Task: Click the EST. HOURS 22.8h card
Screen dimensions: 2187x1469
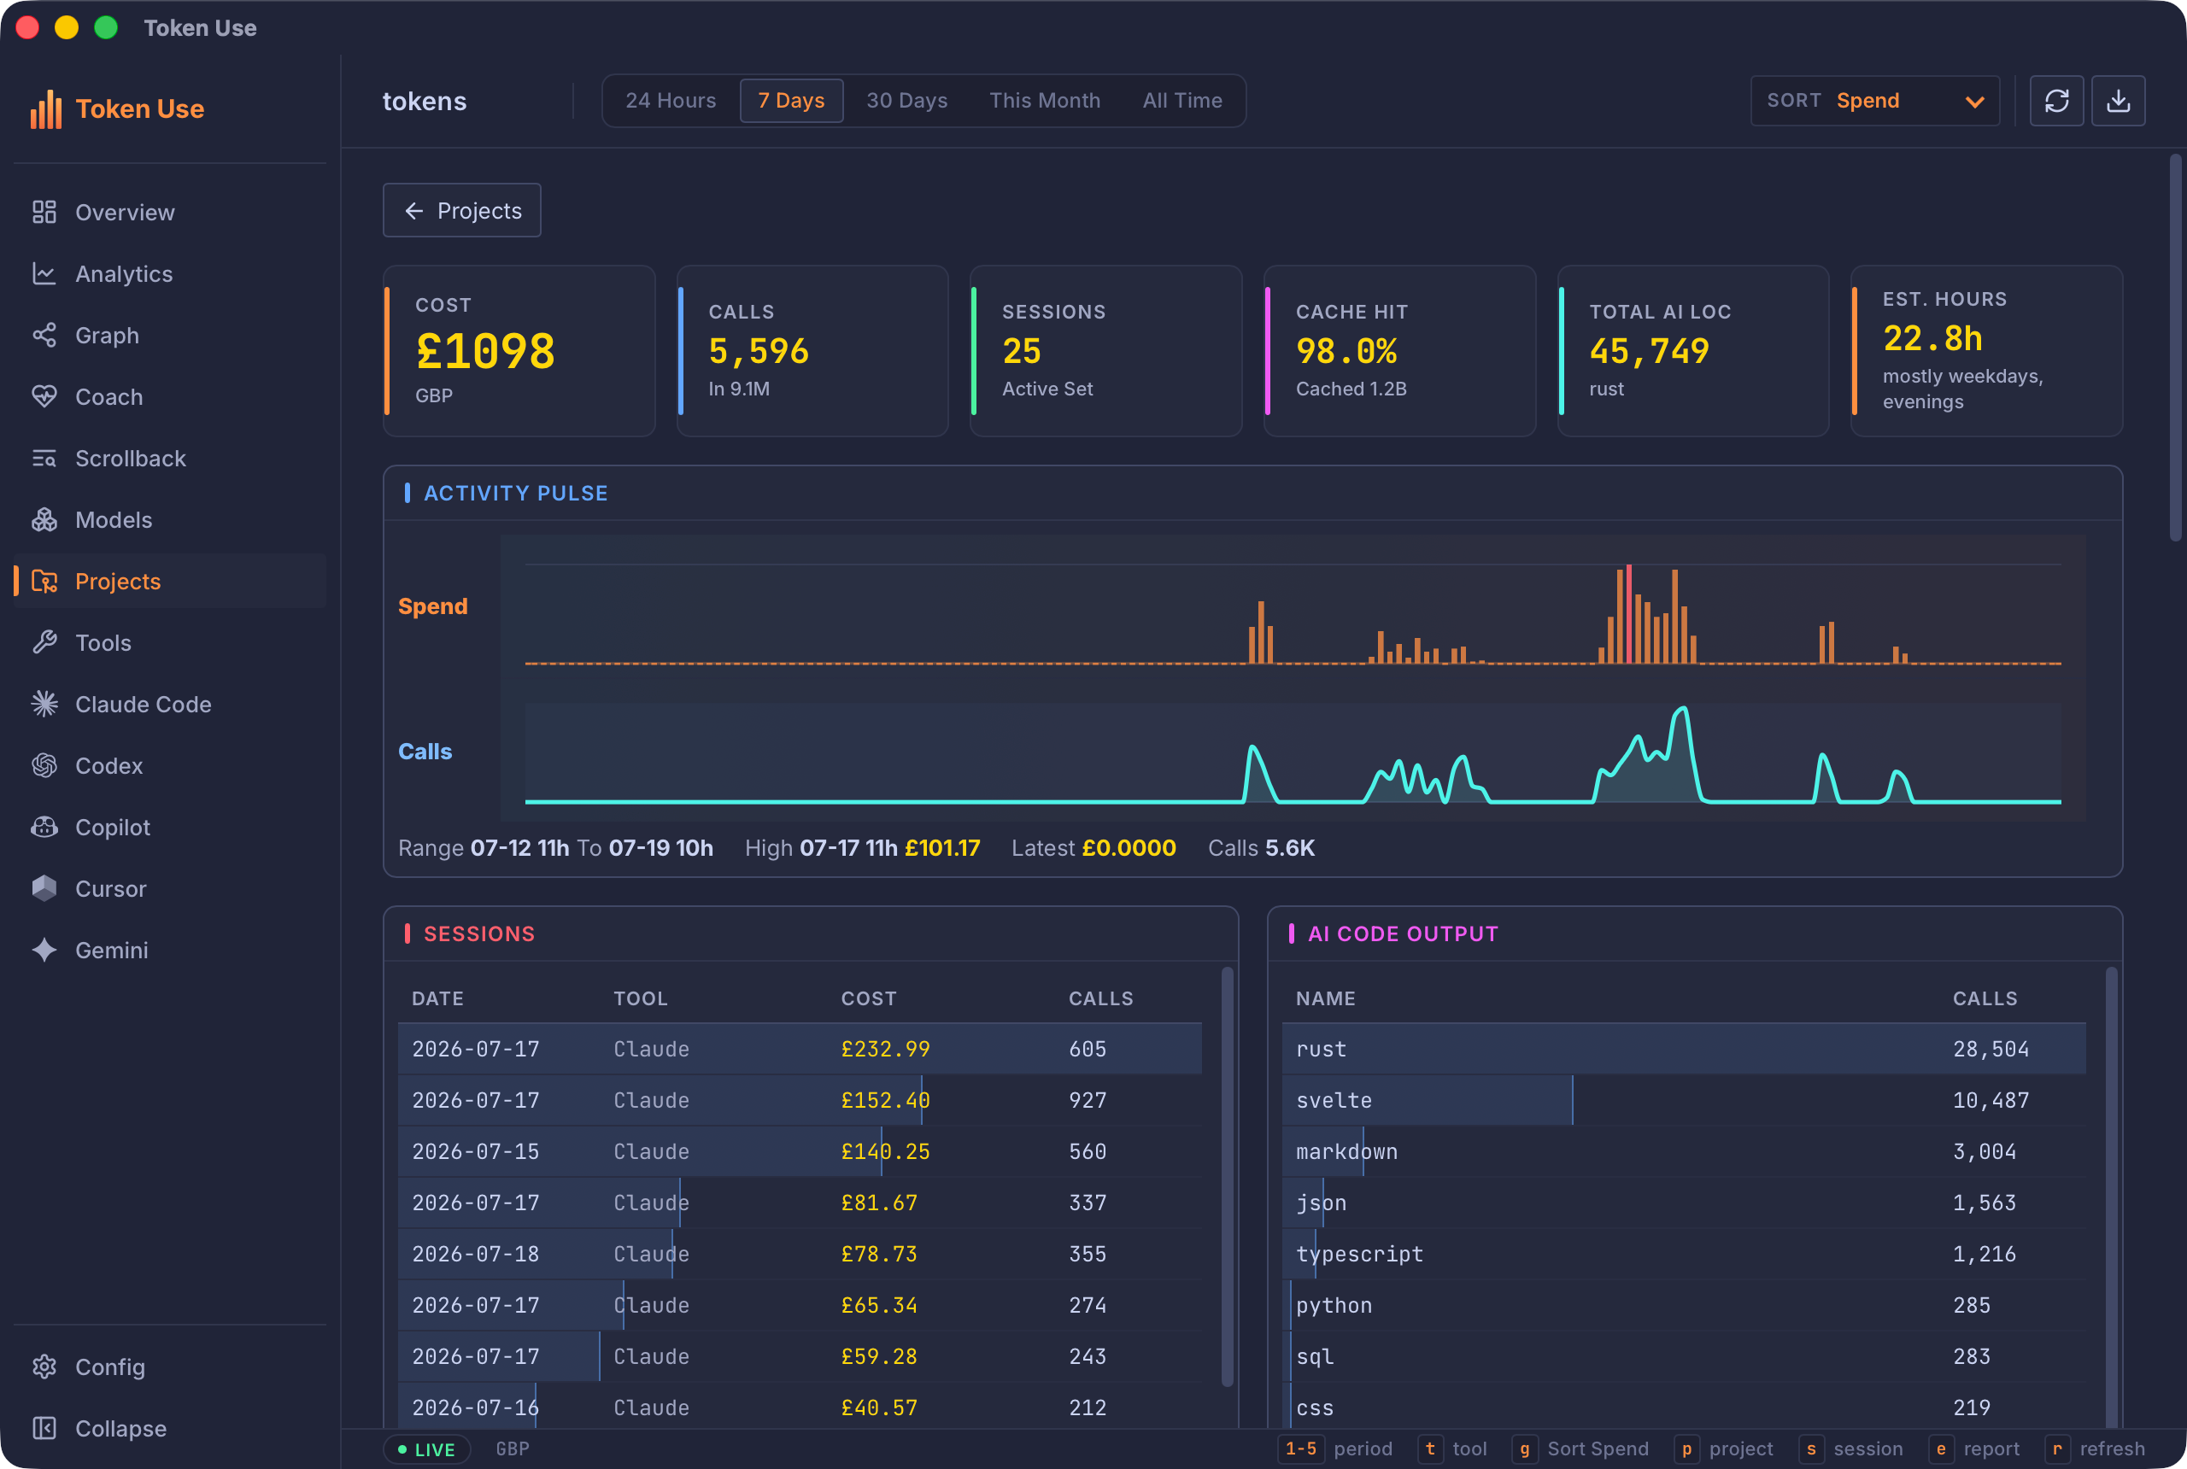Action: click(x=1986, y=350)
